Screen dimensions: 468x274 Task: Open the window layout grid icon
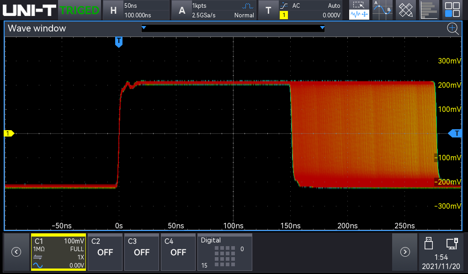(452, 10)
